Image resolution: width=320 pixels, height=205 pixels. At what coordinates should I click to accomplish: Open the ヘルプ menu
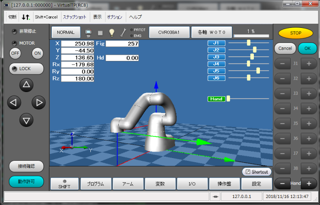pyautogui.click(x=135, y=17)
